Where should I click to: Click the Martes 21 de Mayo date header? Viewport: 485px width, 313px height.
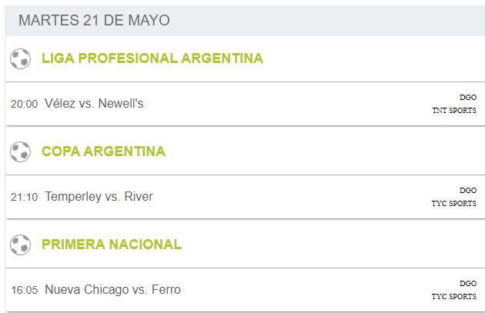click(x=94, y=21)
